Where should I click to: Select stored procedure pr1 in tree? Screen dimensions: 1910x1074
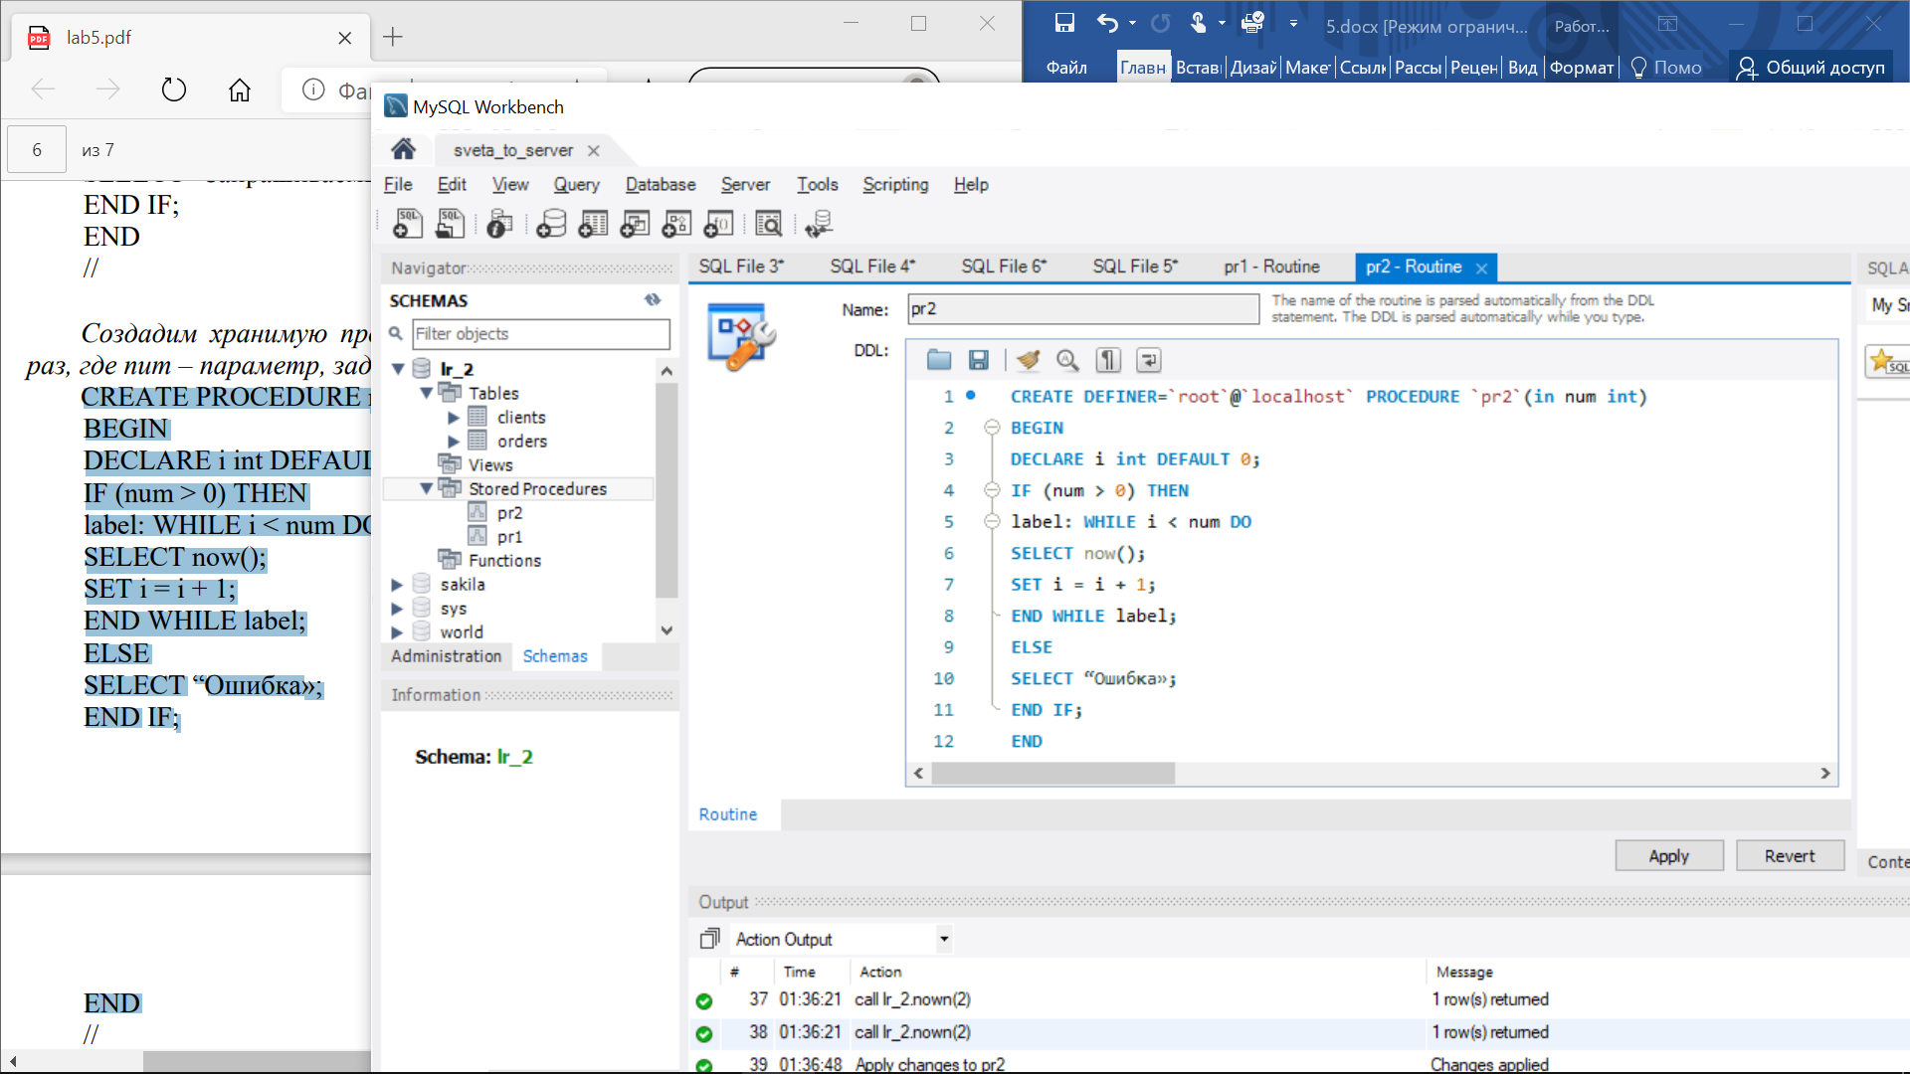pos(509,537)
